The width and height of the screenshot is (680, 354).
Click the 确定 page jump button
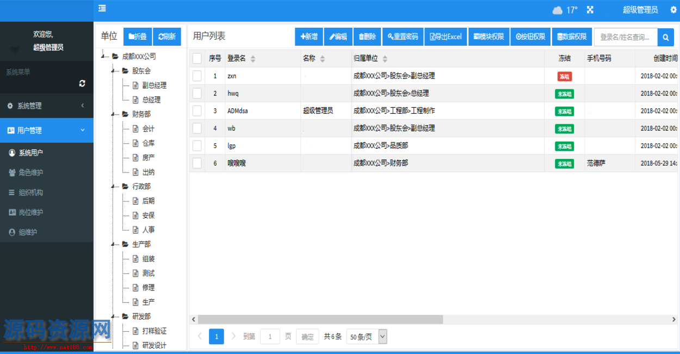tap(307, 337)
